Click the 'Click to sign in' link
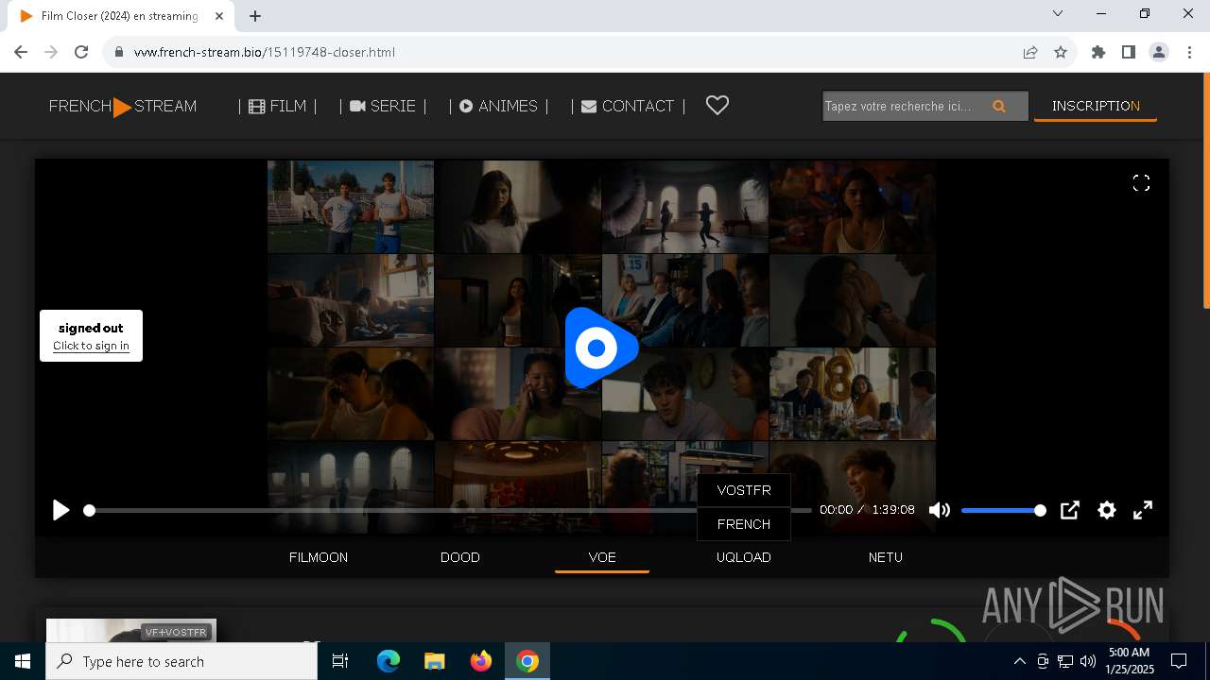This screenshot has height=680, width=1210. (91, 346)
